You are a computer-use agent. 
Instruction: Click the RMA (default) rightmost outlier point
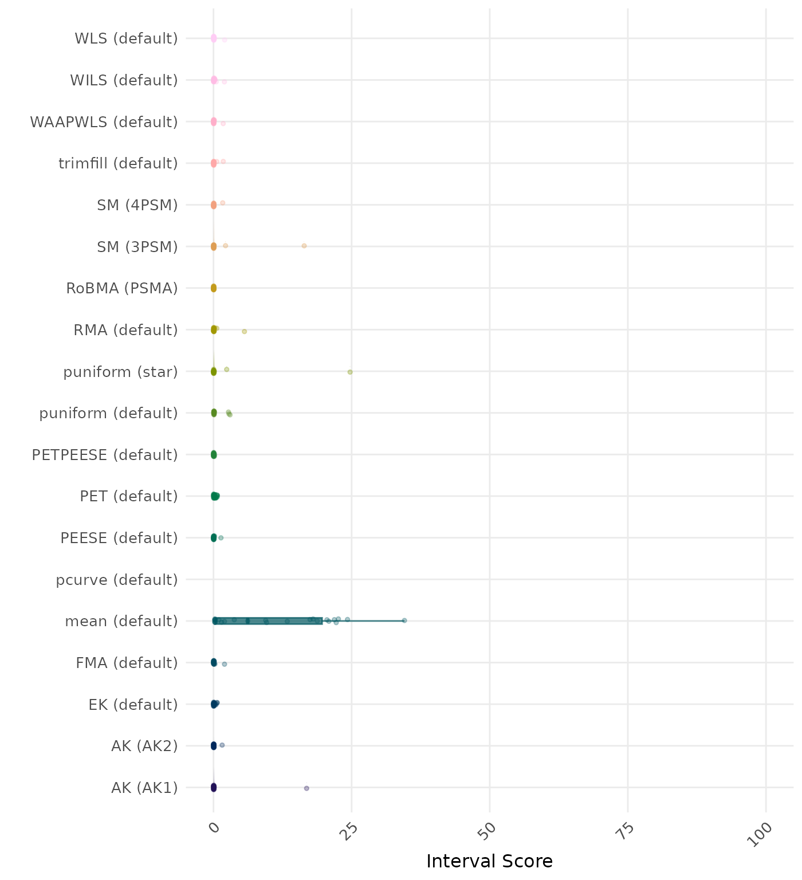(245, 331)
